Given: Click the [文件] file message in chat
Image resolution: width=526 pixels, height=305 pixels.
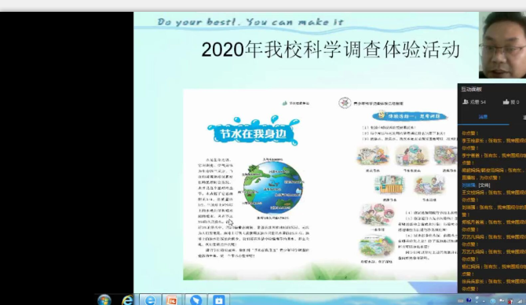Looking at the screenshot, I should 484,185.
